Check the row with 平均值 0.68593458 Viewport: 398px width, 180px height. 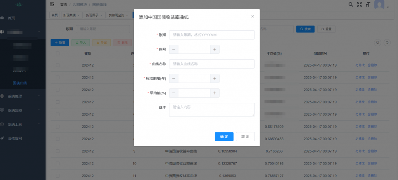58,139
